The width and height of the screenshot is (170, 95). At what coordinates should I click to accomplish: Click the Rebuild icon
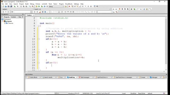44,6
